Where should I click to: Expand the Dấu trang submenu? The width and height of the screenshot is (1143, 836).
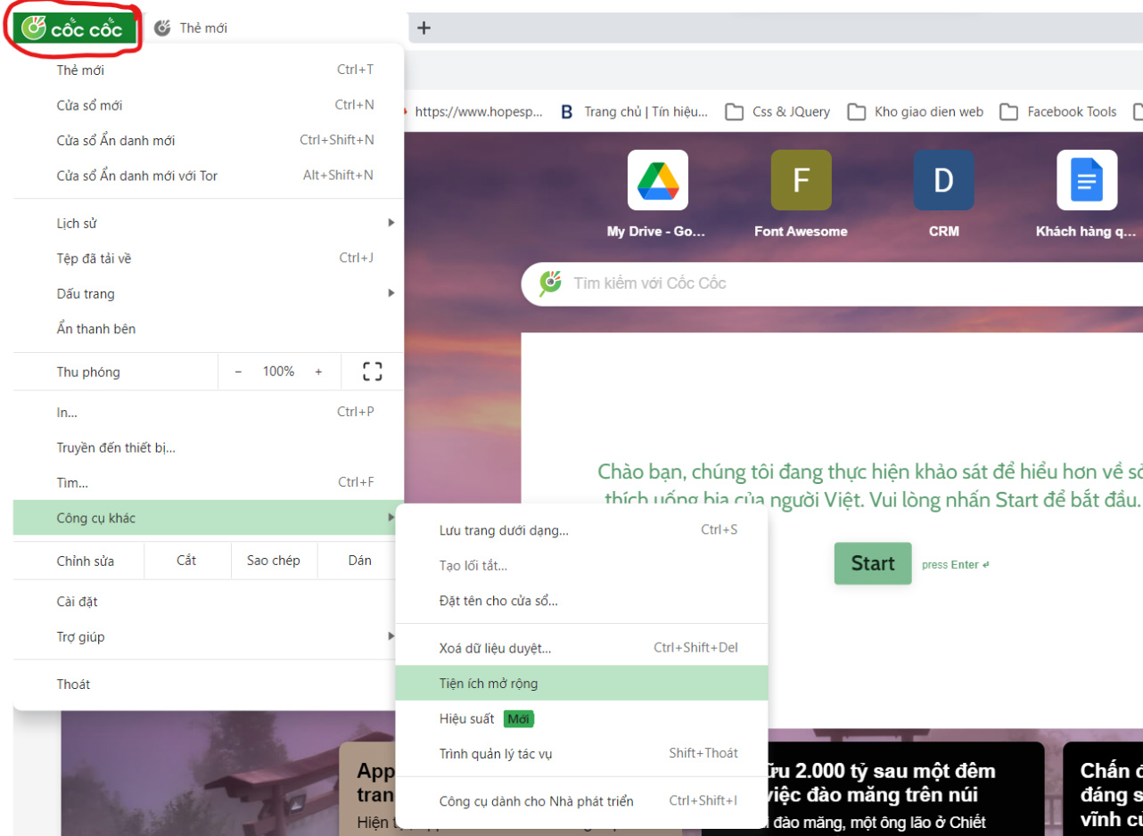(x=209, y=293)
